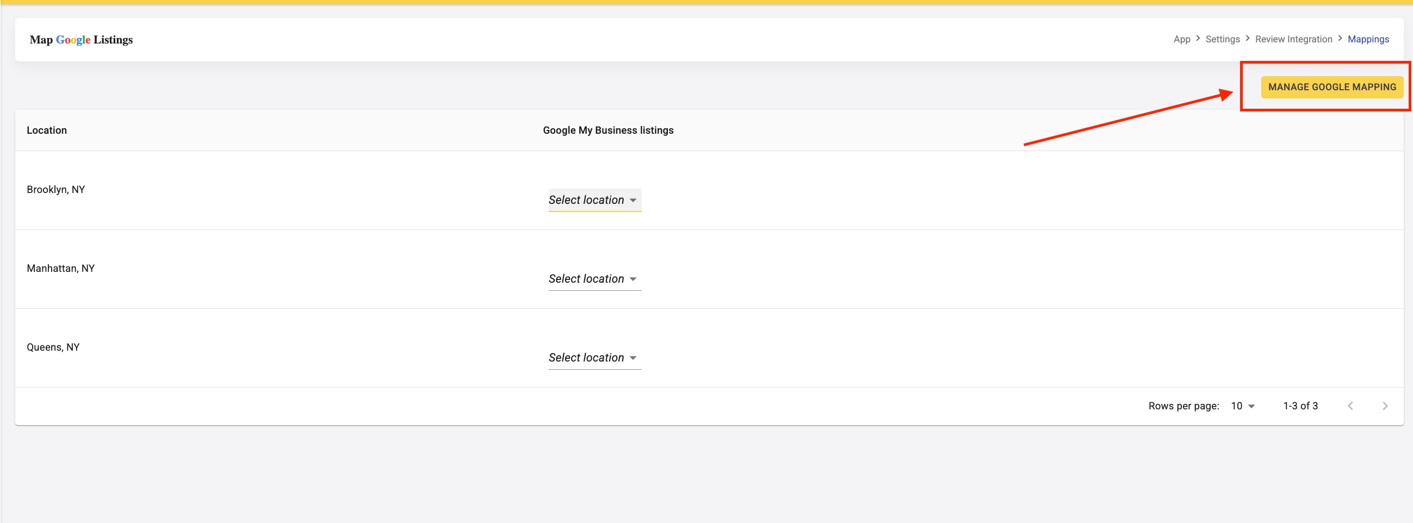1413x523 pixels.
Task: Go to previous page of mappings
Action: click(x=1350, y=406)
